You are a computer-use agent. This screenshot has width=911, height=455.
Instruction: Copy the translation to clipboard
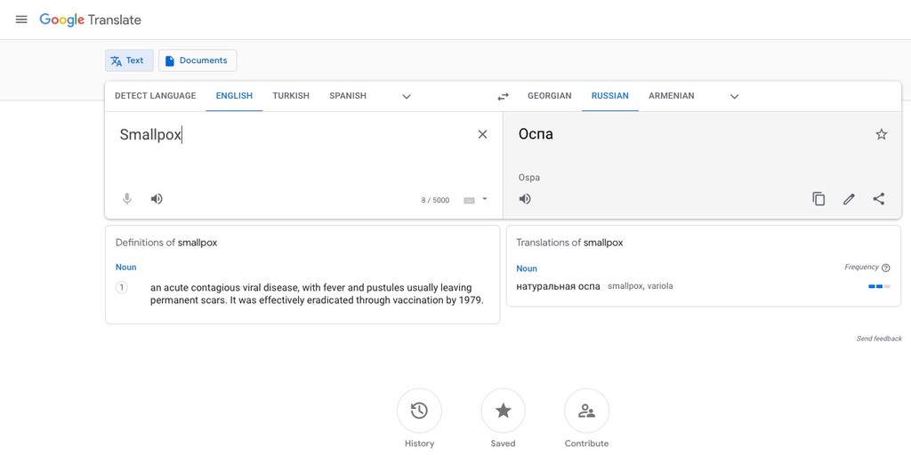818,199
